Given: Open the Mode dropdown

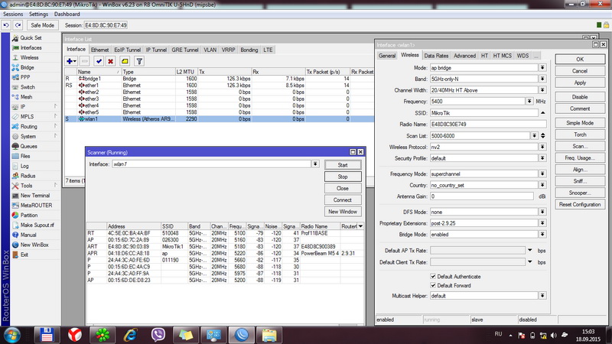Looking at the screenshot, I should (542, 67).
